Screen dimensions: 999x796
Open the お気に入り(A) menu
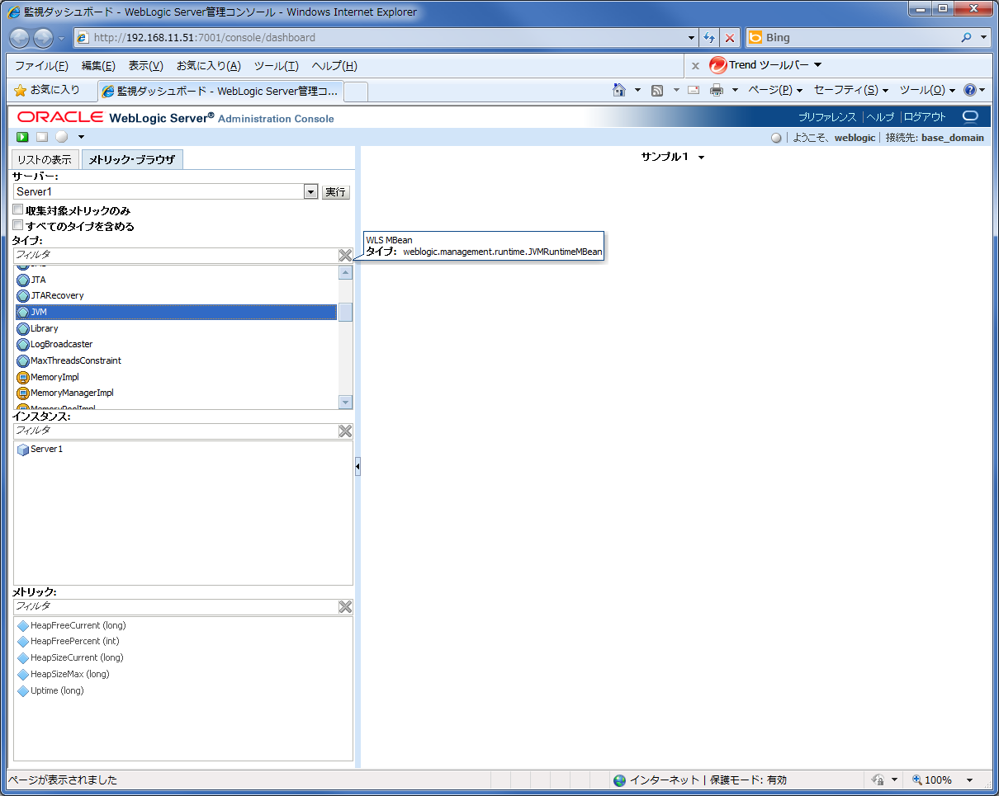coord(209,66)
